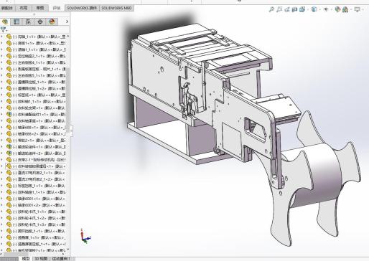
Task: Open the Hide/Show Items dropdown arrow
Action: coord(331,9)
